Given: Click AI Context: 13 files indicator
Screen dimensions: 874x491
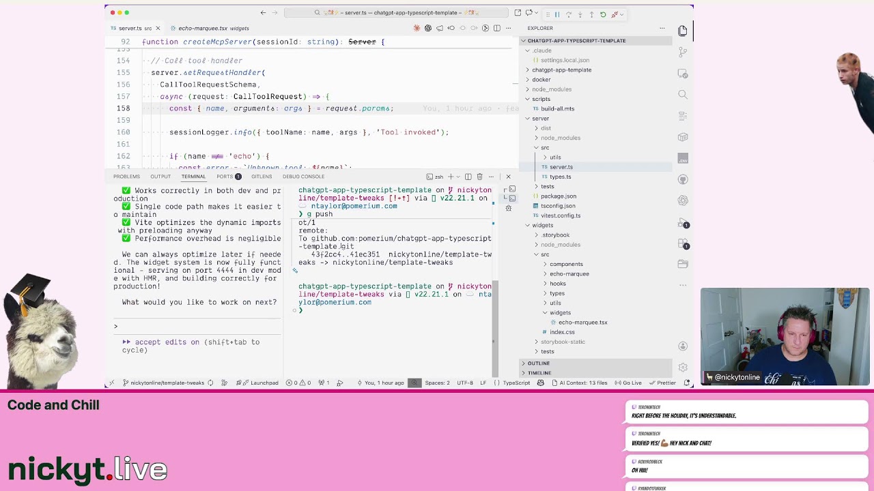Looking at the screenshot, I should pos(579,383).
